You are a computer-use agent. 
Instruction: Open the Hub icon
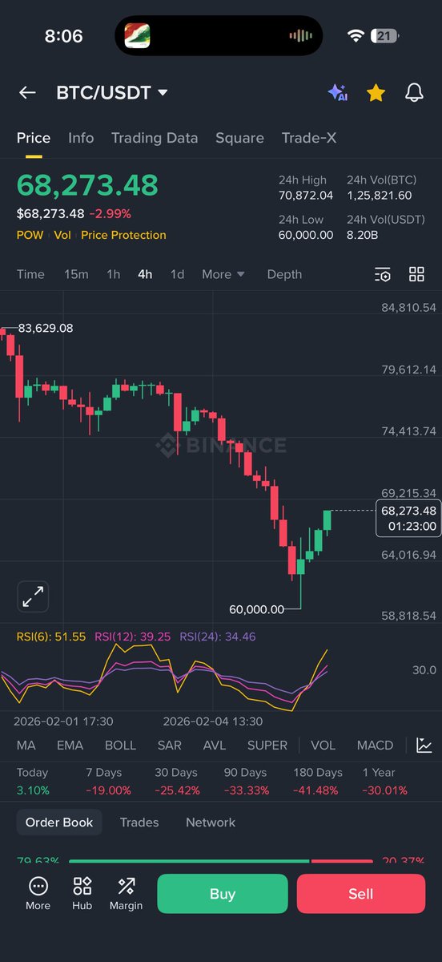[x=82, y=894]
